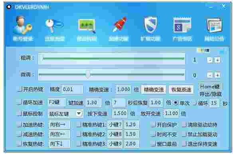This screenshot has height=155, width=233.
Task: Decrease 粗调 value with minus button
Action: click(x=210, y=60)
